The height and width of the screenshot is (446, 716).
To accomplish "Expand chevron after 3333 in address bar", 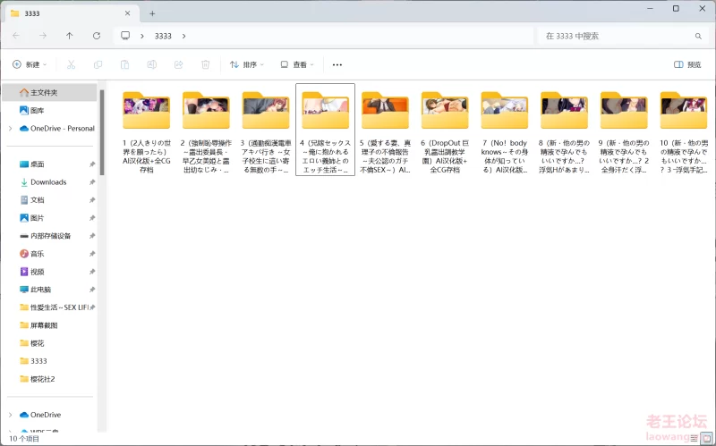I will tap(184, 36).
